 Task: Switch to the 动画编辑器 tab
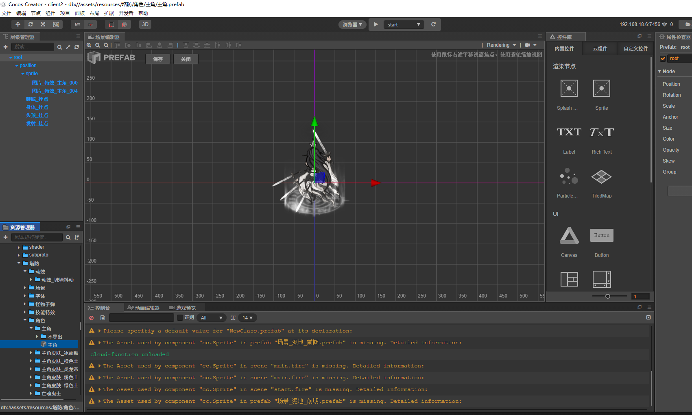coord(144,308)
